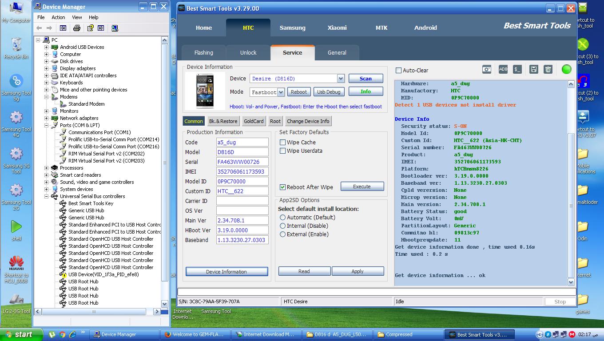Open Samsung Tool 2G desktop shortcut
Screen dimensions: 604x341
[16, 197]
